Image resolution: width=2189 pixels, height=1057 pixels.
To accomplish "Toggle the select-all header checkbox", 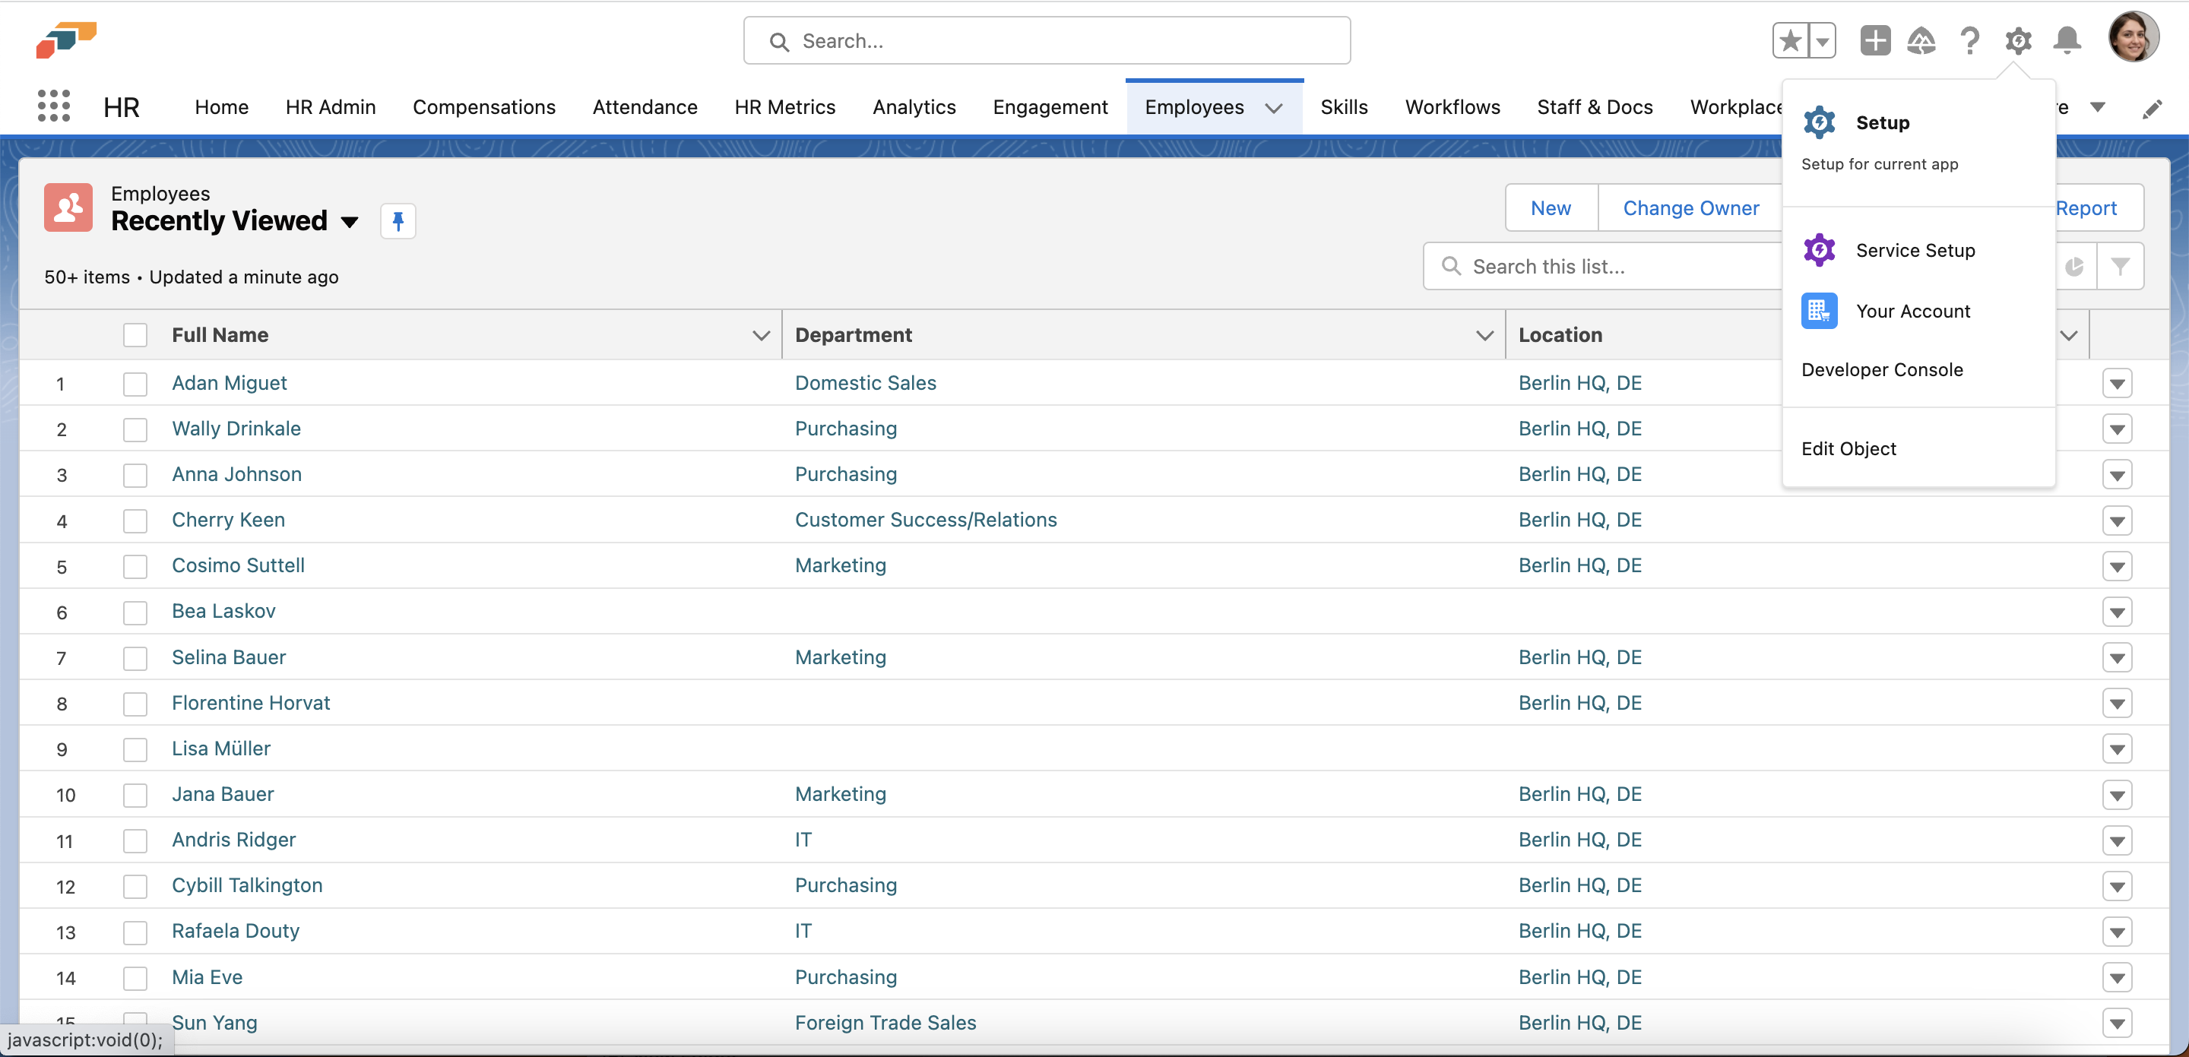I will [x=135, y=336].
